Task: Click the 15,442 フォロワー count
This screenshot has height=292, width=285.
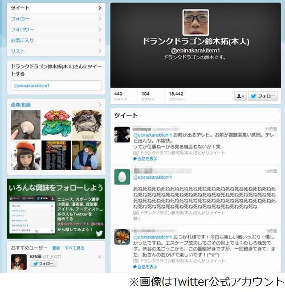Action: pos(177,96)
